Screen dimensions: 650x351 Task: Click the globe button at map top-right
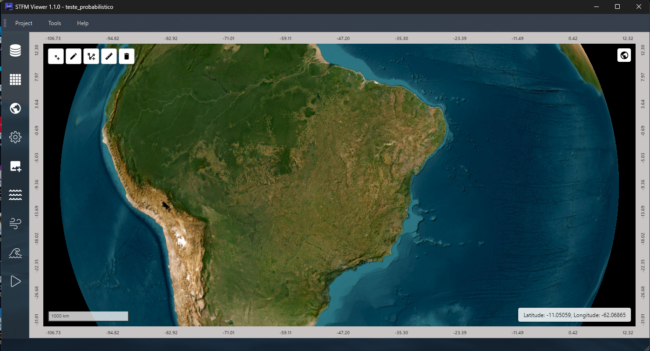click(624, 55)
